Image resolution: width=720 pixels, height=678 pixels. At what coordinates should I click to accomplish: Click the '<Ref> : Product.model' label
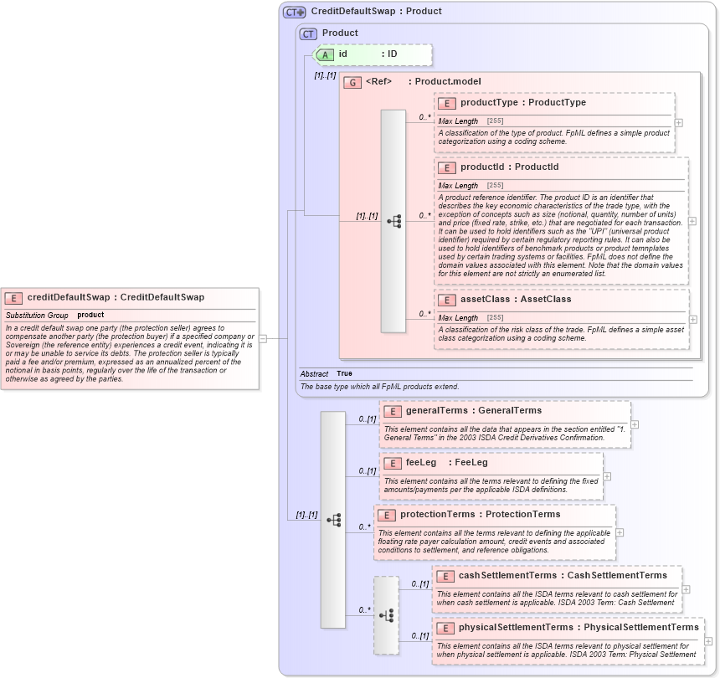tap(424, 82)
